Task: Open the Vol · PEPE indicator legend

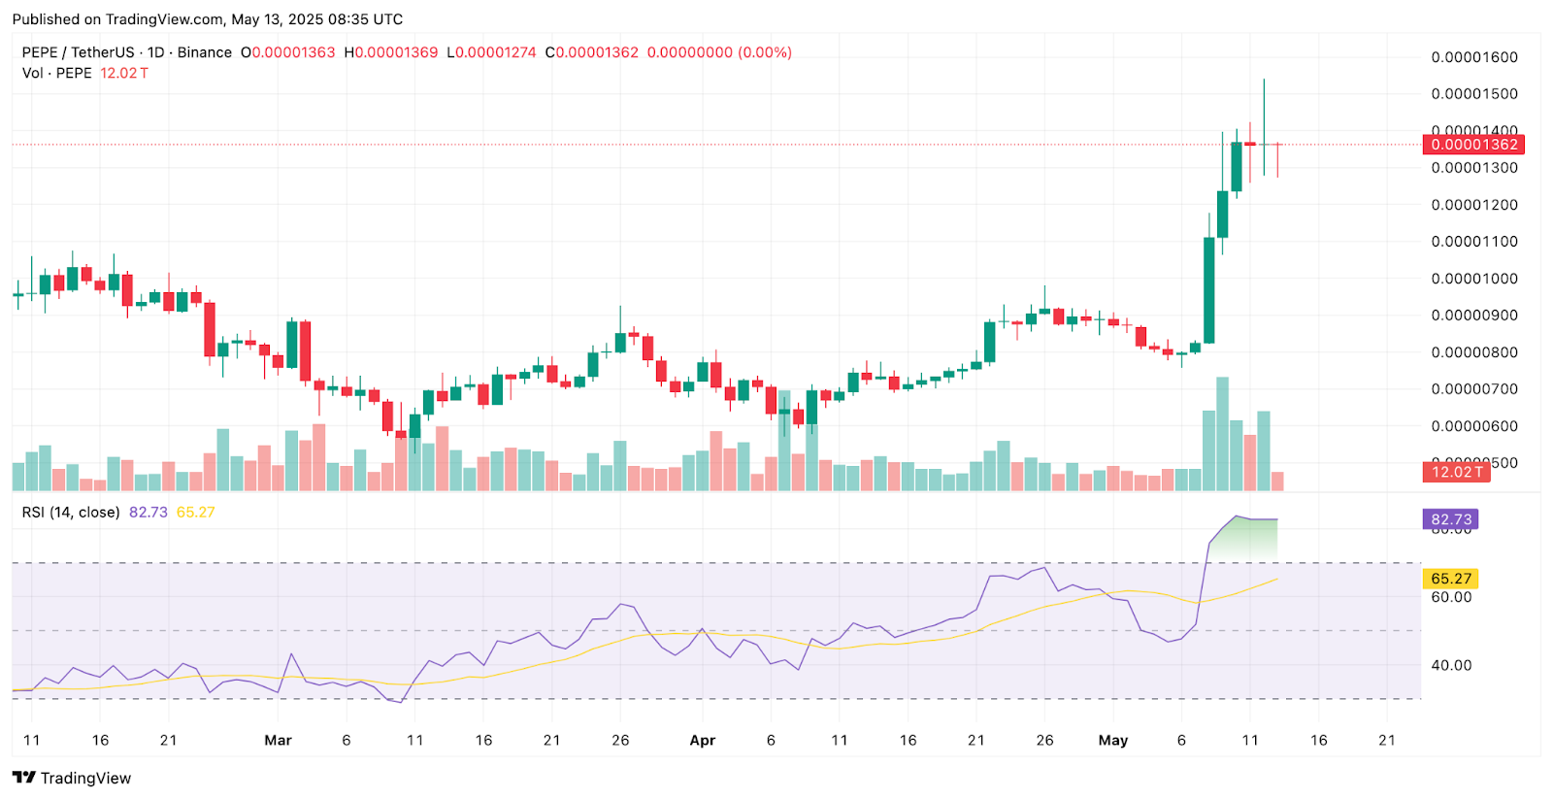Action: (x=57, y=73)
